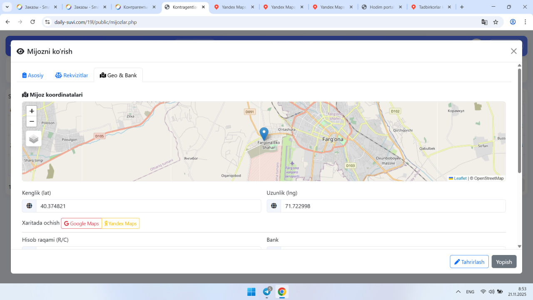Screen dimensions: 533x300
Task: Reload the page
Action: point(33,22)
